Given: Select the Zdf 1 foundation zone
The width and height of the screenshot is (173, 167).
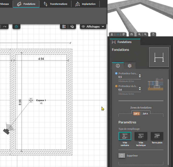Looking at the screenshot, I should 137,113.
